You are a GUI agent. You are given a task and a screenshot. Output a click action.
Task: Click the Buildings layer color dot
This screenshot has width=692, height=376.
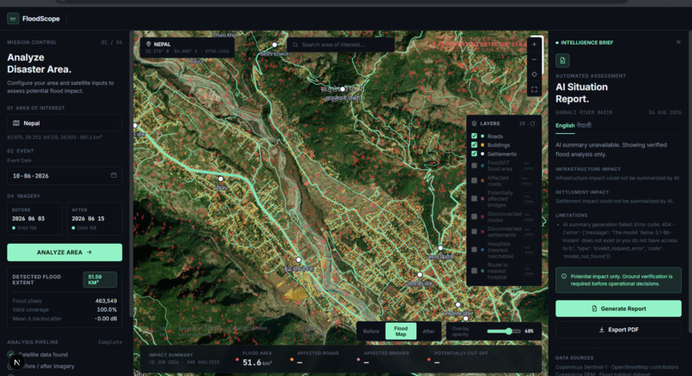(483, 145)
